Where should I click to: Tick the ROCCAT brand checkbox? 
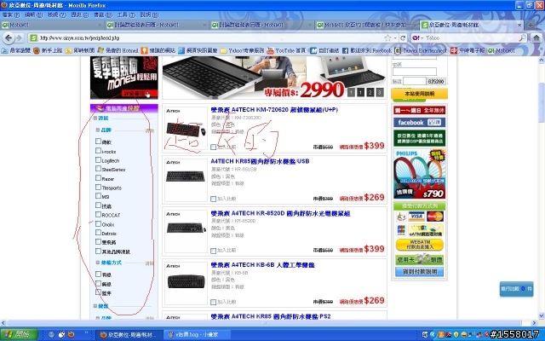[x=99, y=214]
